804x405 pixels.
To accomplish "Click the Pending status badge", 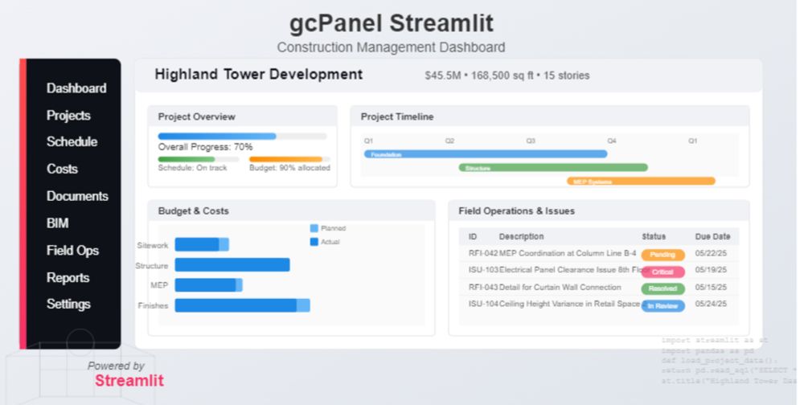I will [x=662, y=255].
